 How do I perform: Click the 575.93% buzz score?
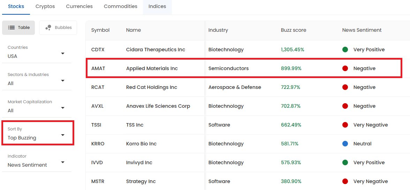[x=291, y=162]
